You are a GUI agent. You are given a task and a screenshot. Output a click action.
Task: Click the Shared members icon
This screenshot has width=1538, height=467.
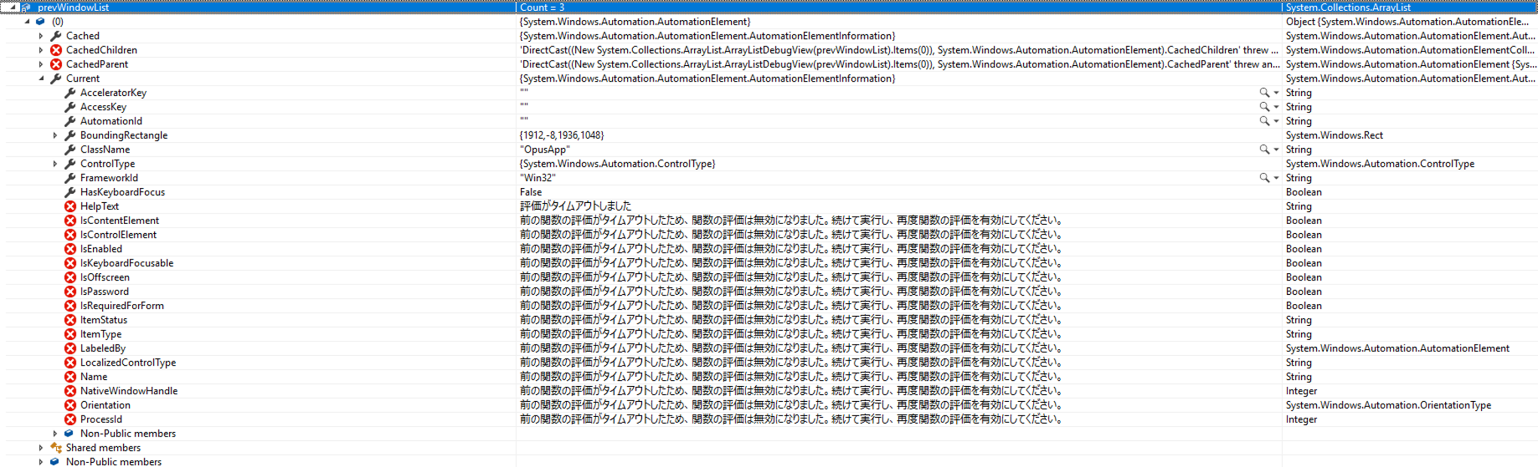coord(56,448)
